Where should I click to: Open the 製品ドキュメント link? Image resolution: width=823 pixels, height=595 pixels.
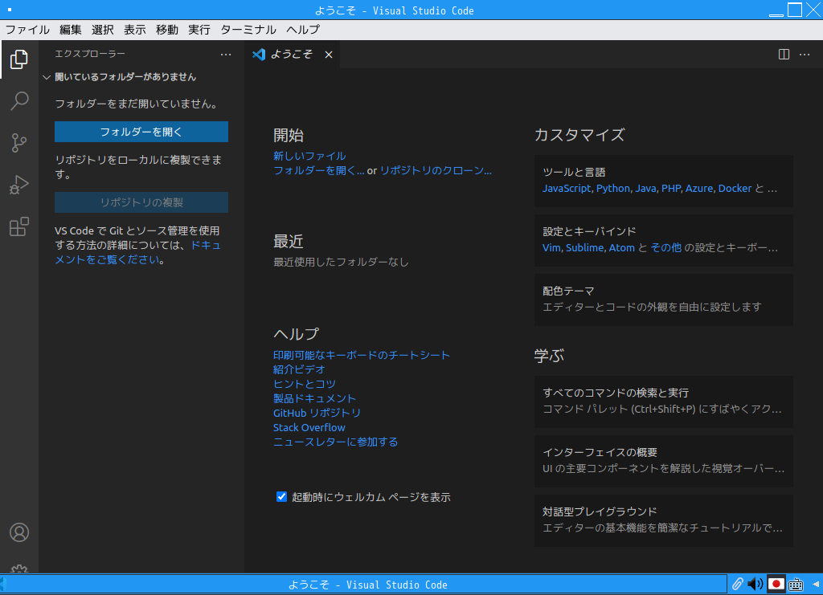[x=314, y=398]
